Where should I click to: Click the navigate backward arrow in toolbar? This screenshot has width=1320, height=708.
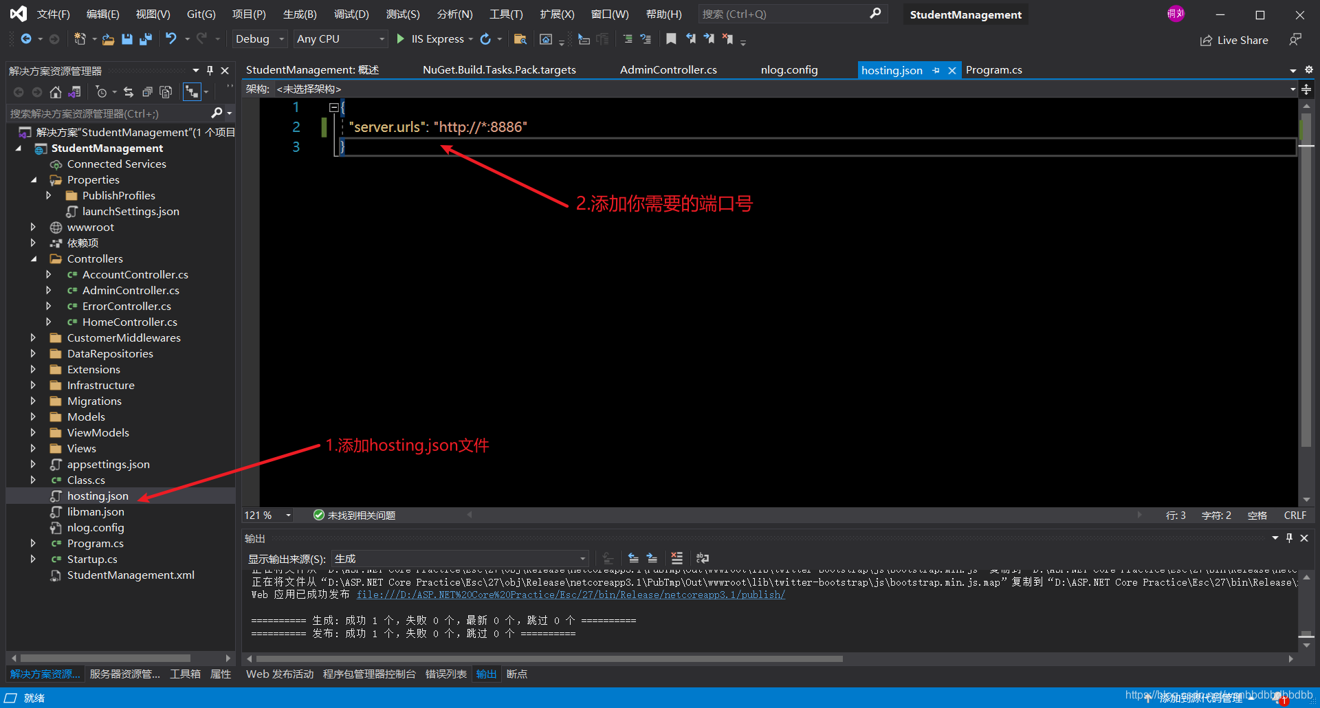[x=26, y=39]
